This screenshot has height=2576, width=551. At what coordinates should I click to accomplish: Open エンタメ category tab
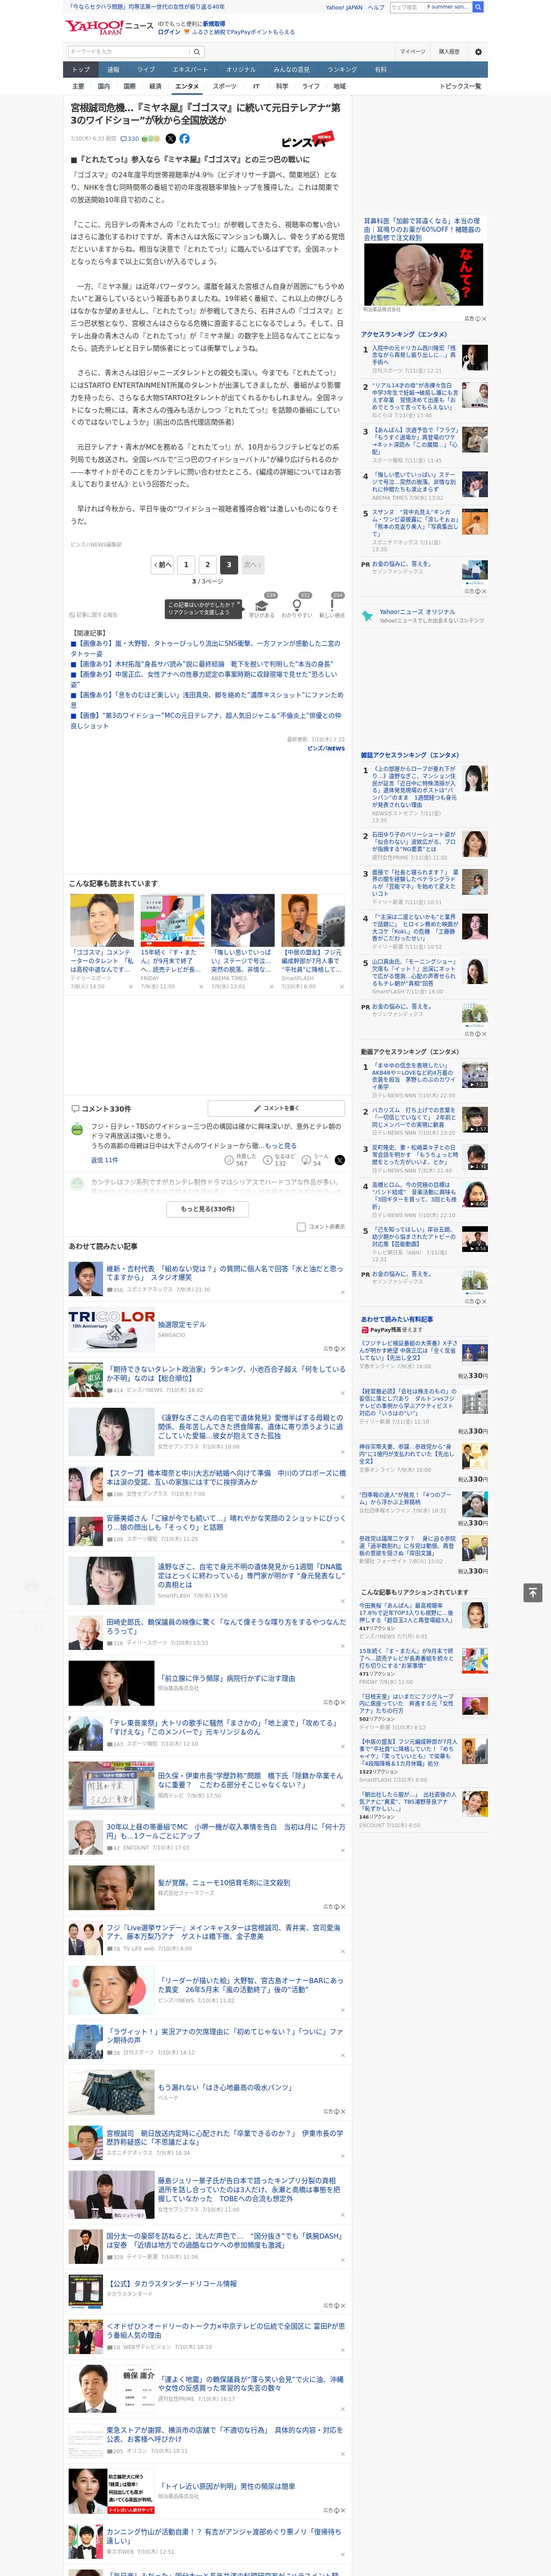point(187,86)
